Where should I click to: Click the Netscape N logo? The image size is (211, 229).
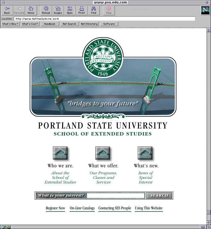point(205,10)
